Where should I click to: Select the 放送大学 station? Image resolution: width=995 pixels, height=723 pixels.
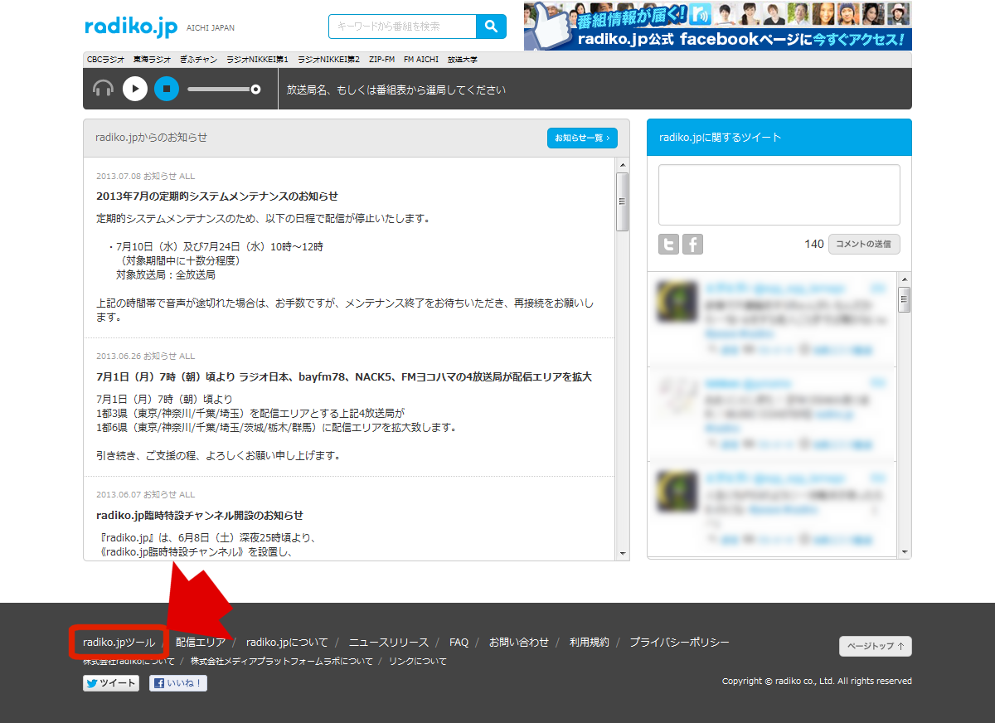[462, 60]
